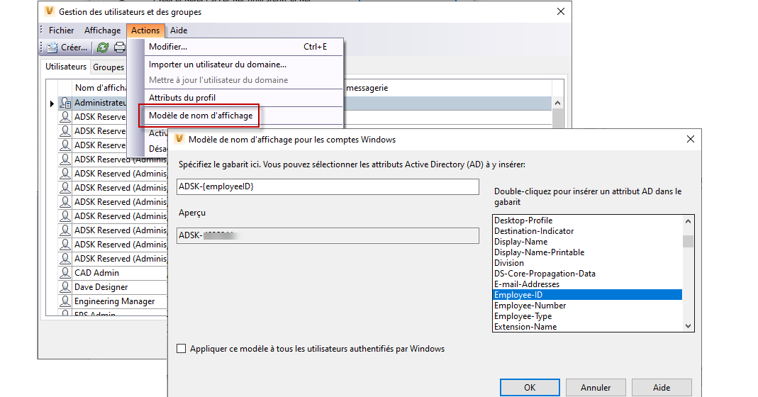Select Employee-Type attribute

[x=587, y=316]
